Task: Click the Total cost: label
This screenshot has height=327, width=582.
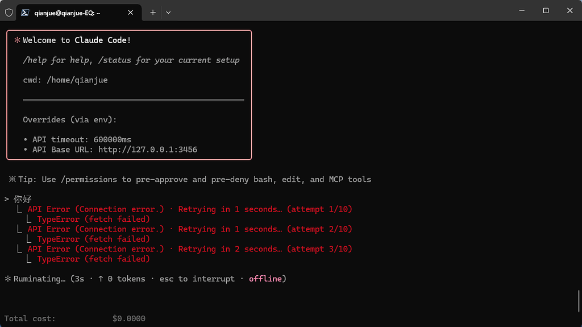Action: [x=30, y=318]
